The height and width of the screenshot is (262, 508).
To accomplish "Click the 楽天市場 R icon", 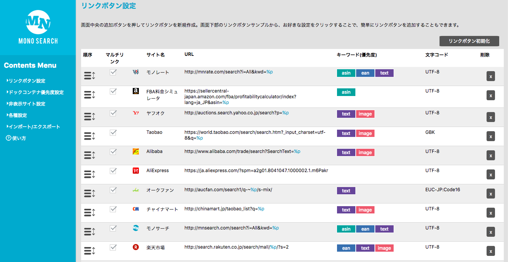I will pos(135,247).
